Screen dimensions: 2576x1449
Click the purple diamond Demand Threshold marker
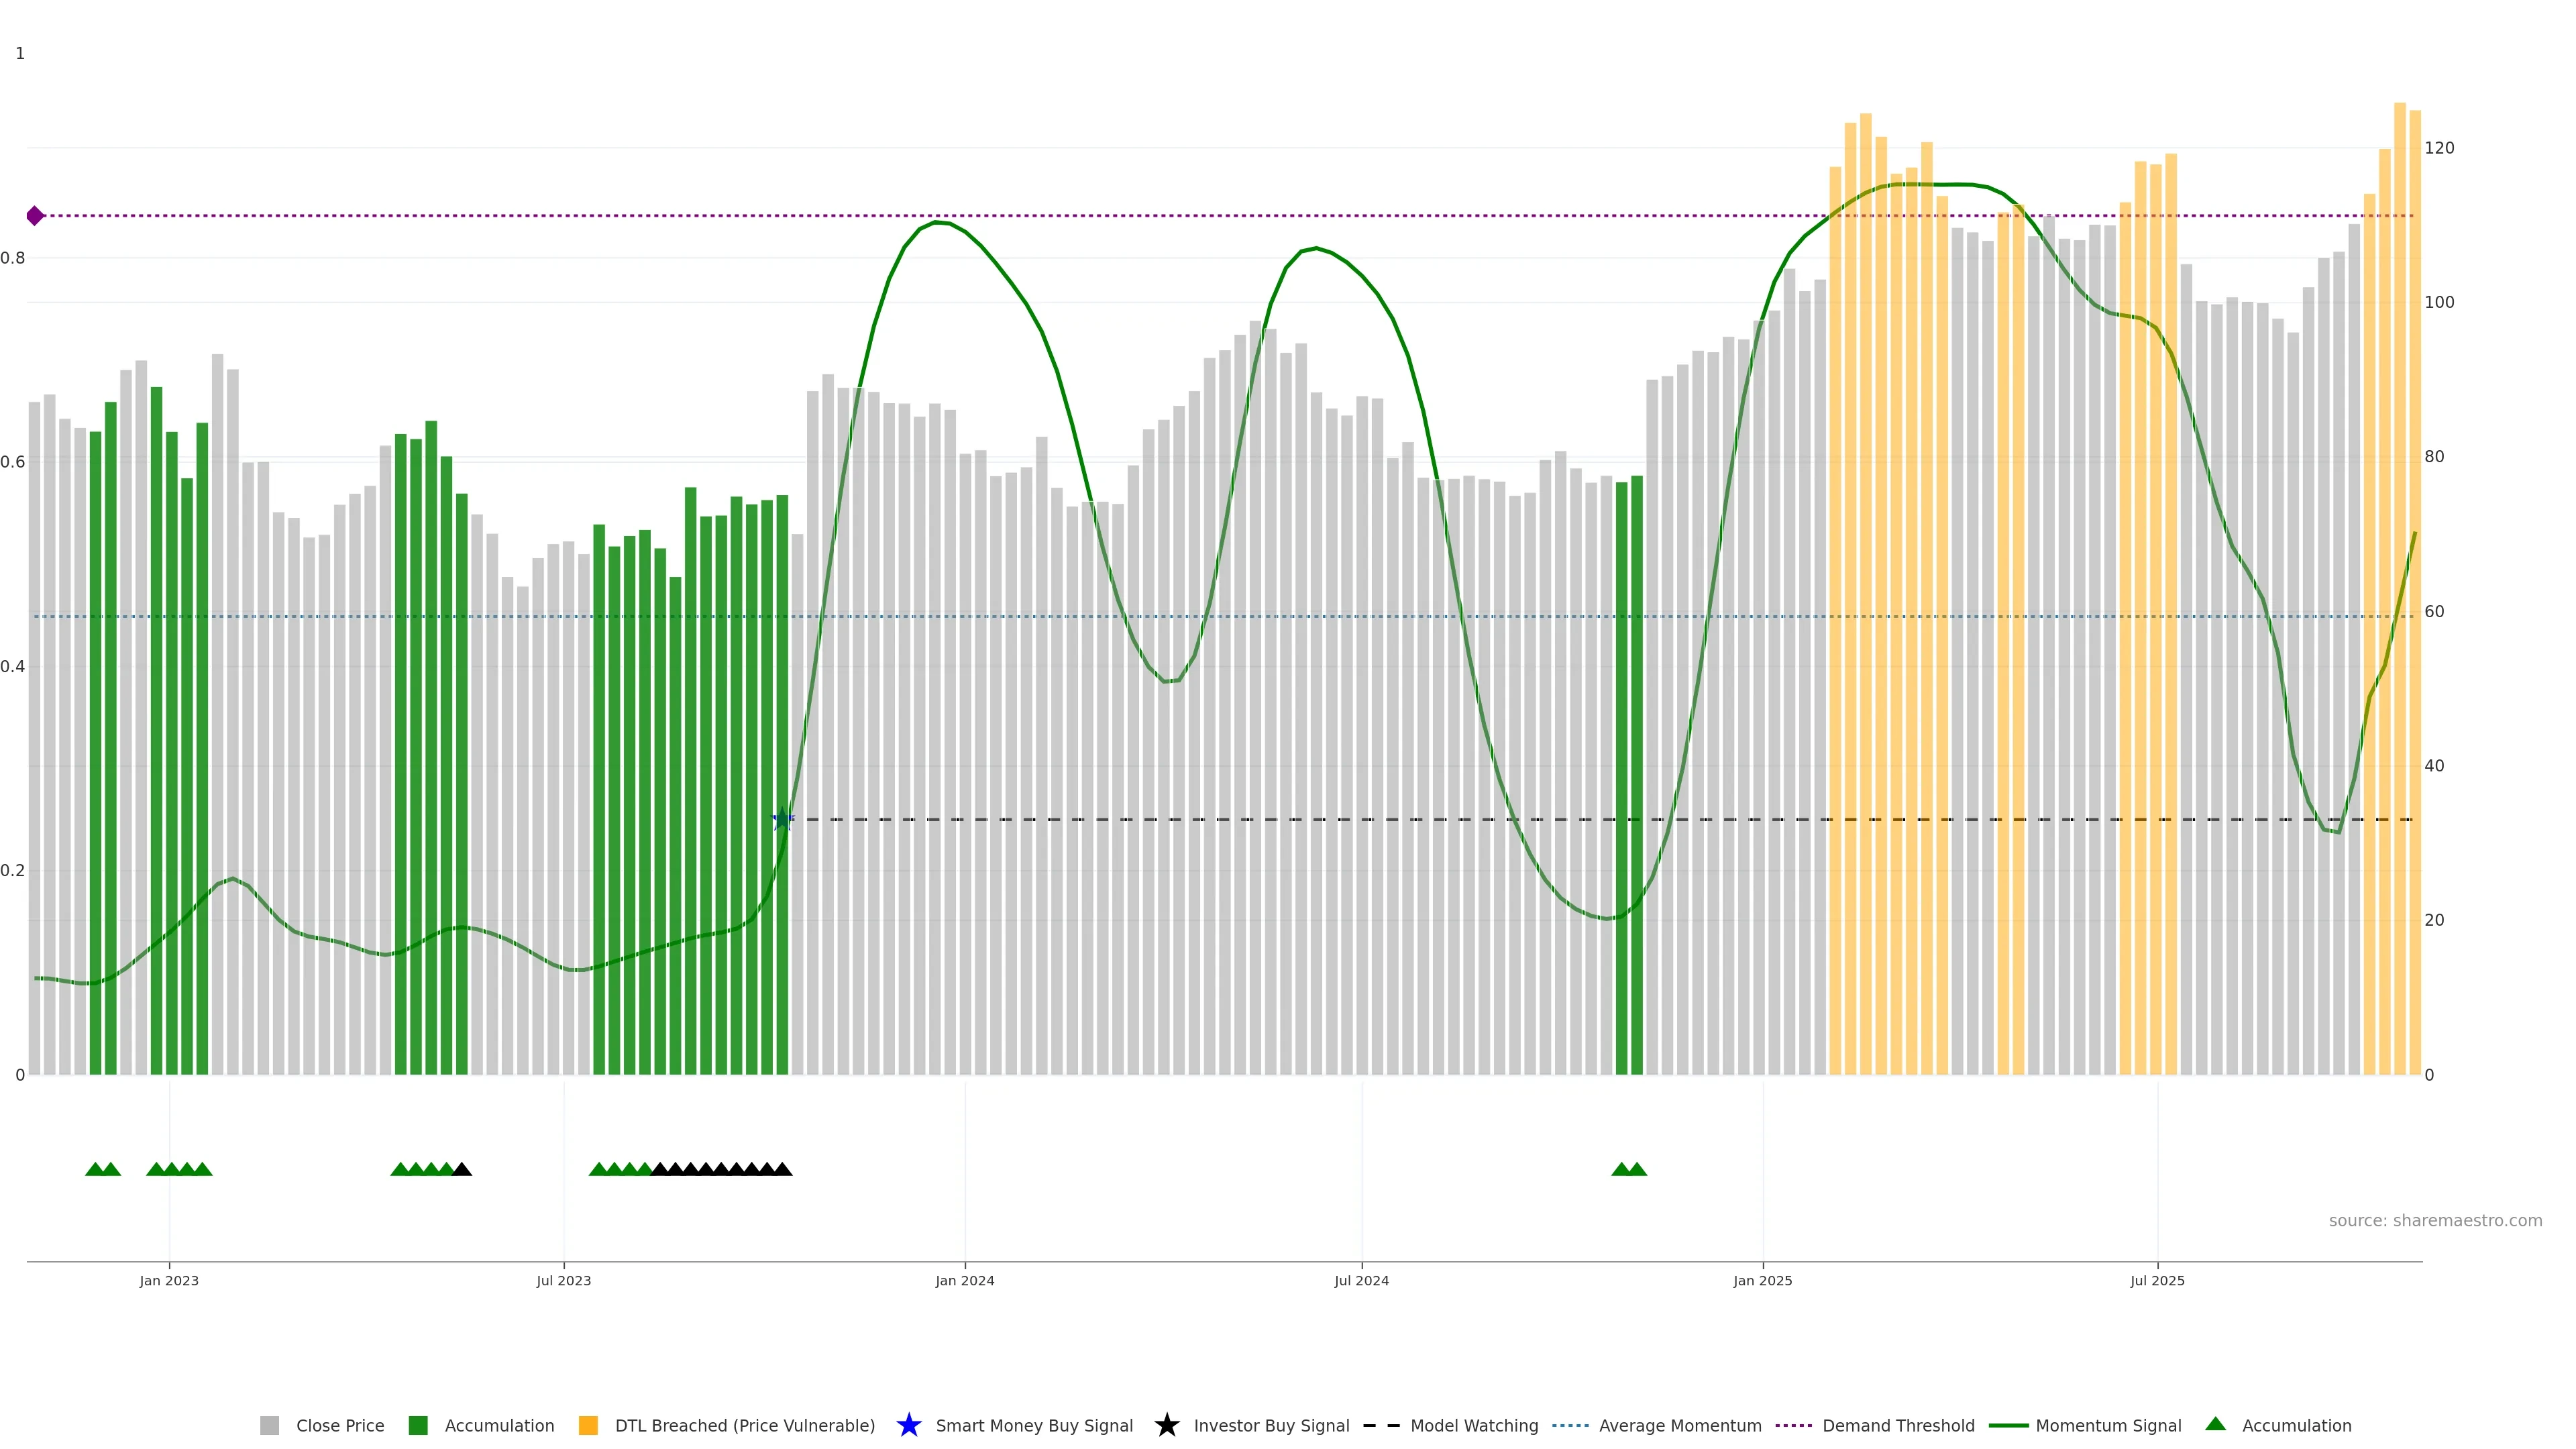tap(35, 216)
